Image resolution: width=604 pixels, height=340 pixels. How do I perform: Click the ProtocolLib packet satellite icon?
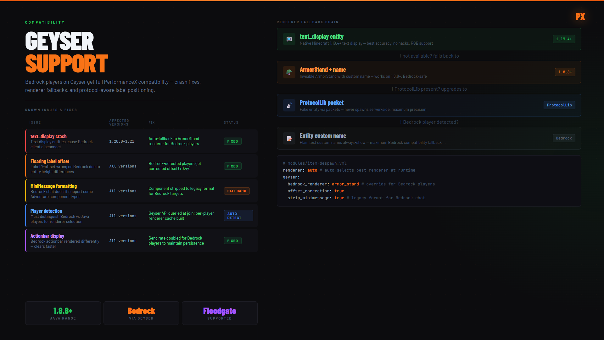[x=289, y=105]
